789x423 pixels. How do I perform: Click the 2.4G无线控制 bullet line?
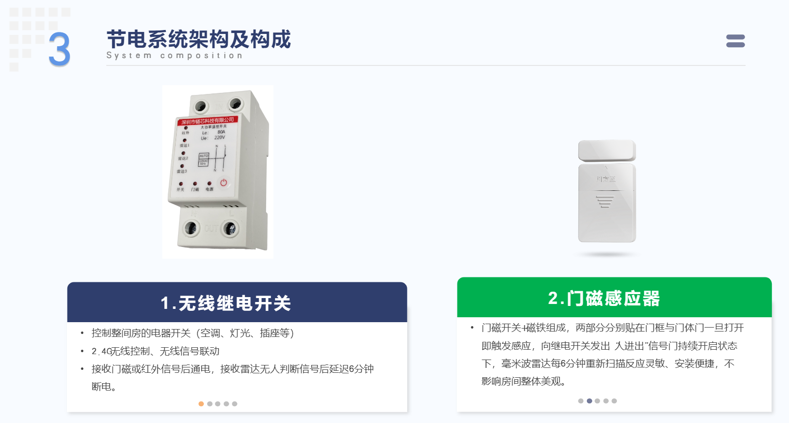[x=155, y=351]
